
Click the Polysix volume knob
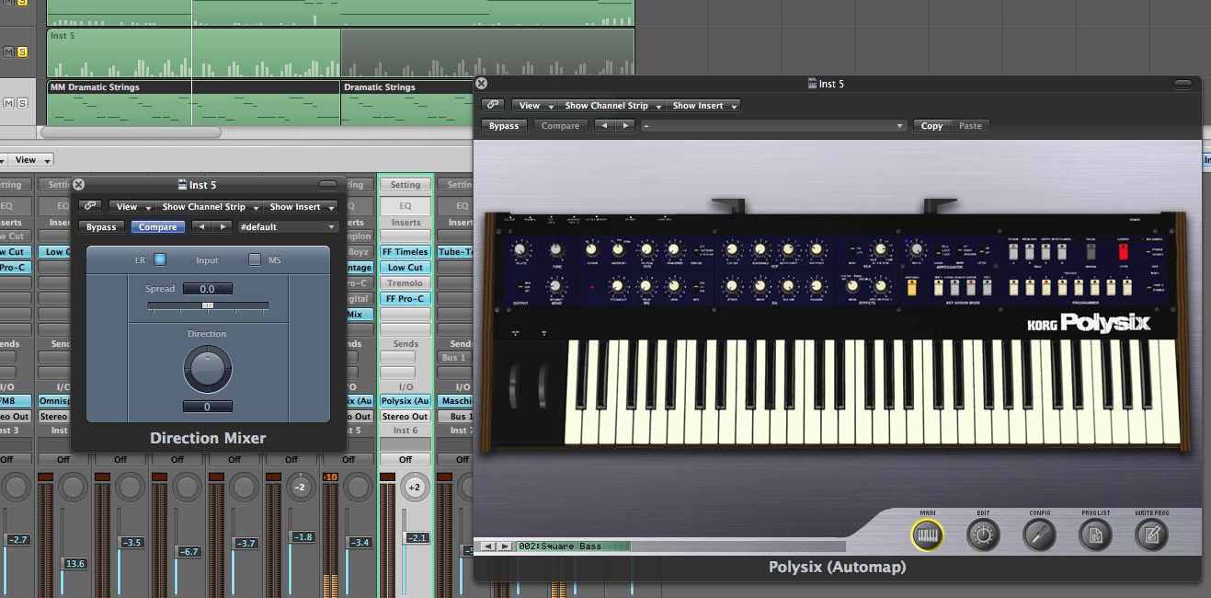tap(520, 250)
